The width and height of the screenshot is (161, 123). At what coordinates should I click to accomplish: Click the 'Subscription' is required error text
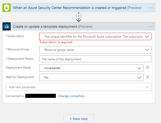click(56, 42)
